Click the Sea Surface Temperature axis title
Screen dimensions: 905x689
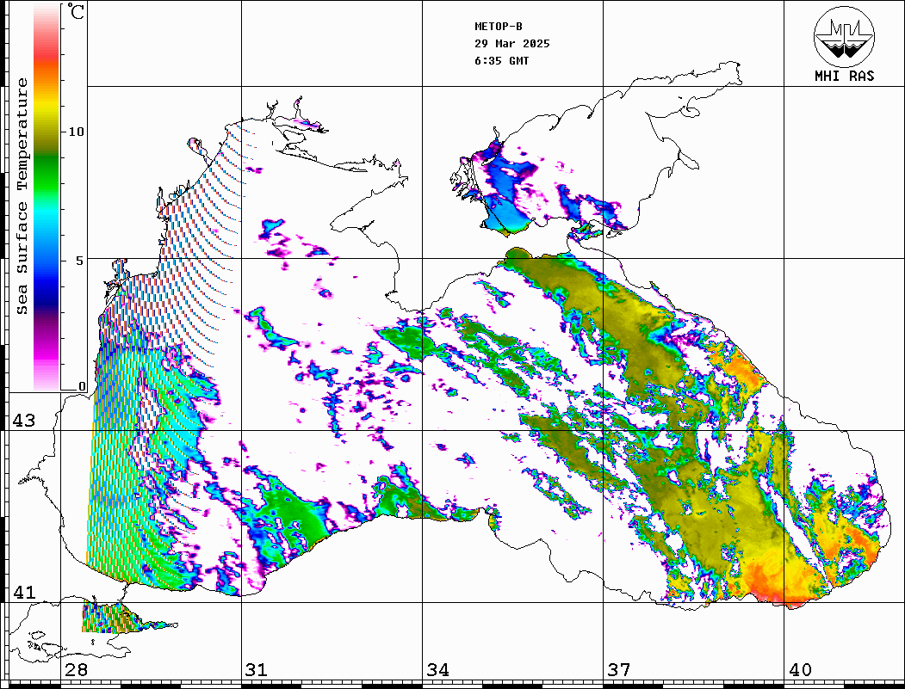[22, 196]
